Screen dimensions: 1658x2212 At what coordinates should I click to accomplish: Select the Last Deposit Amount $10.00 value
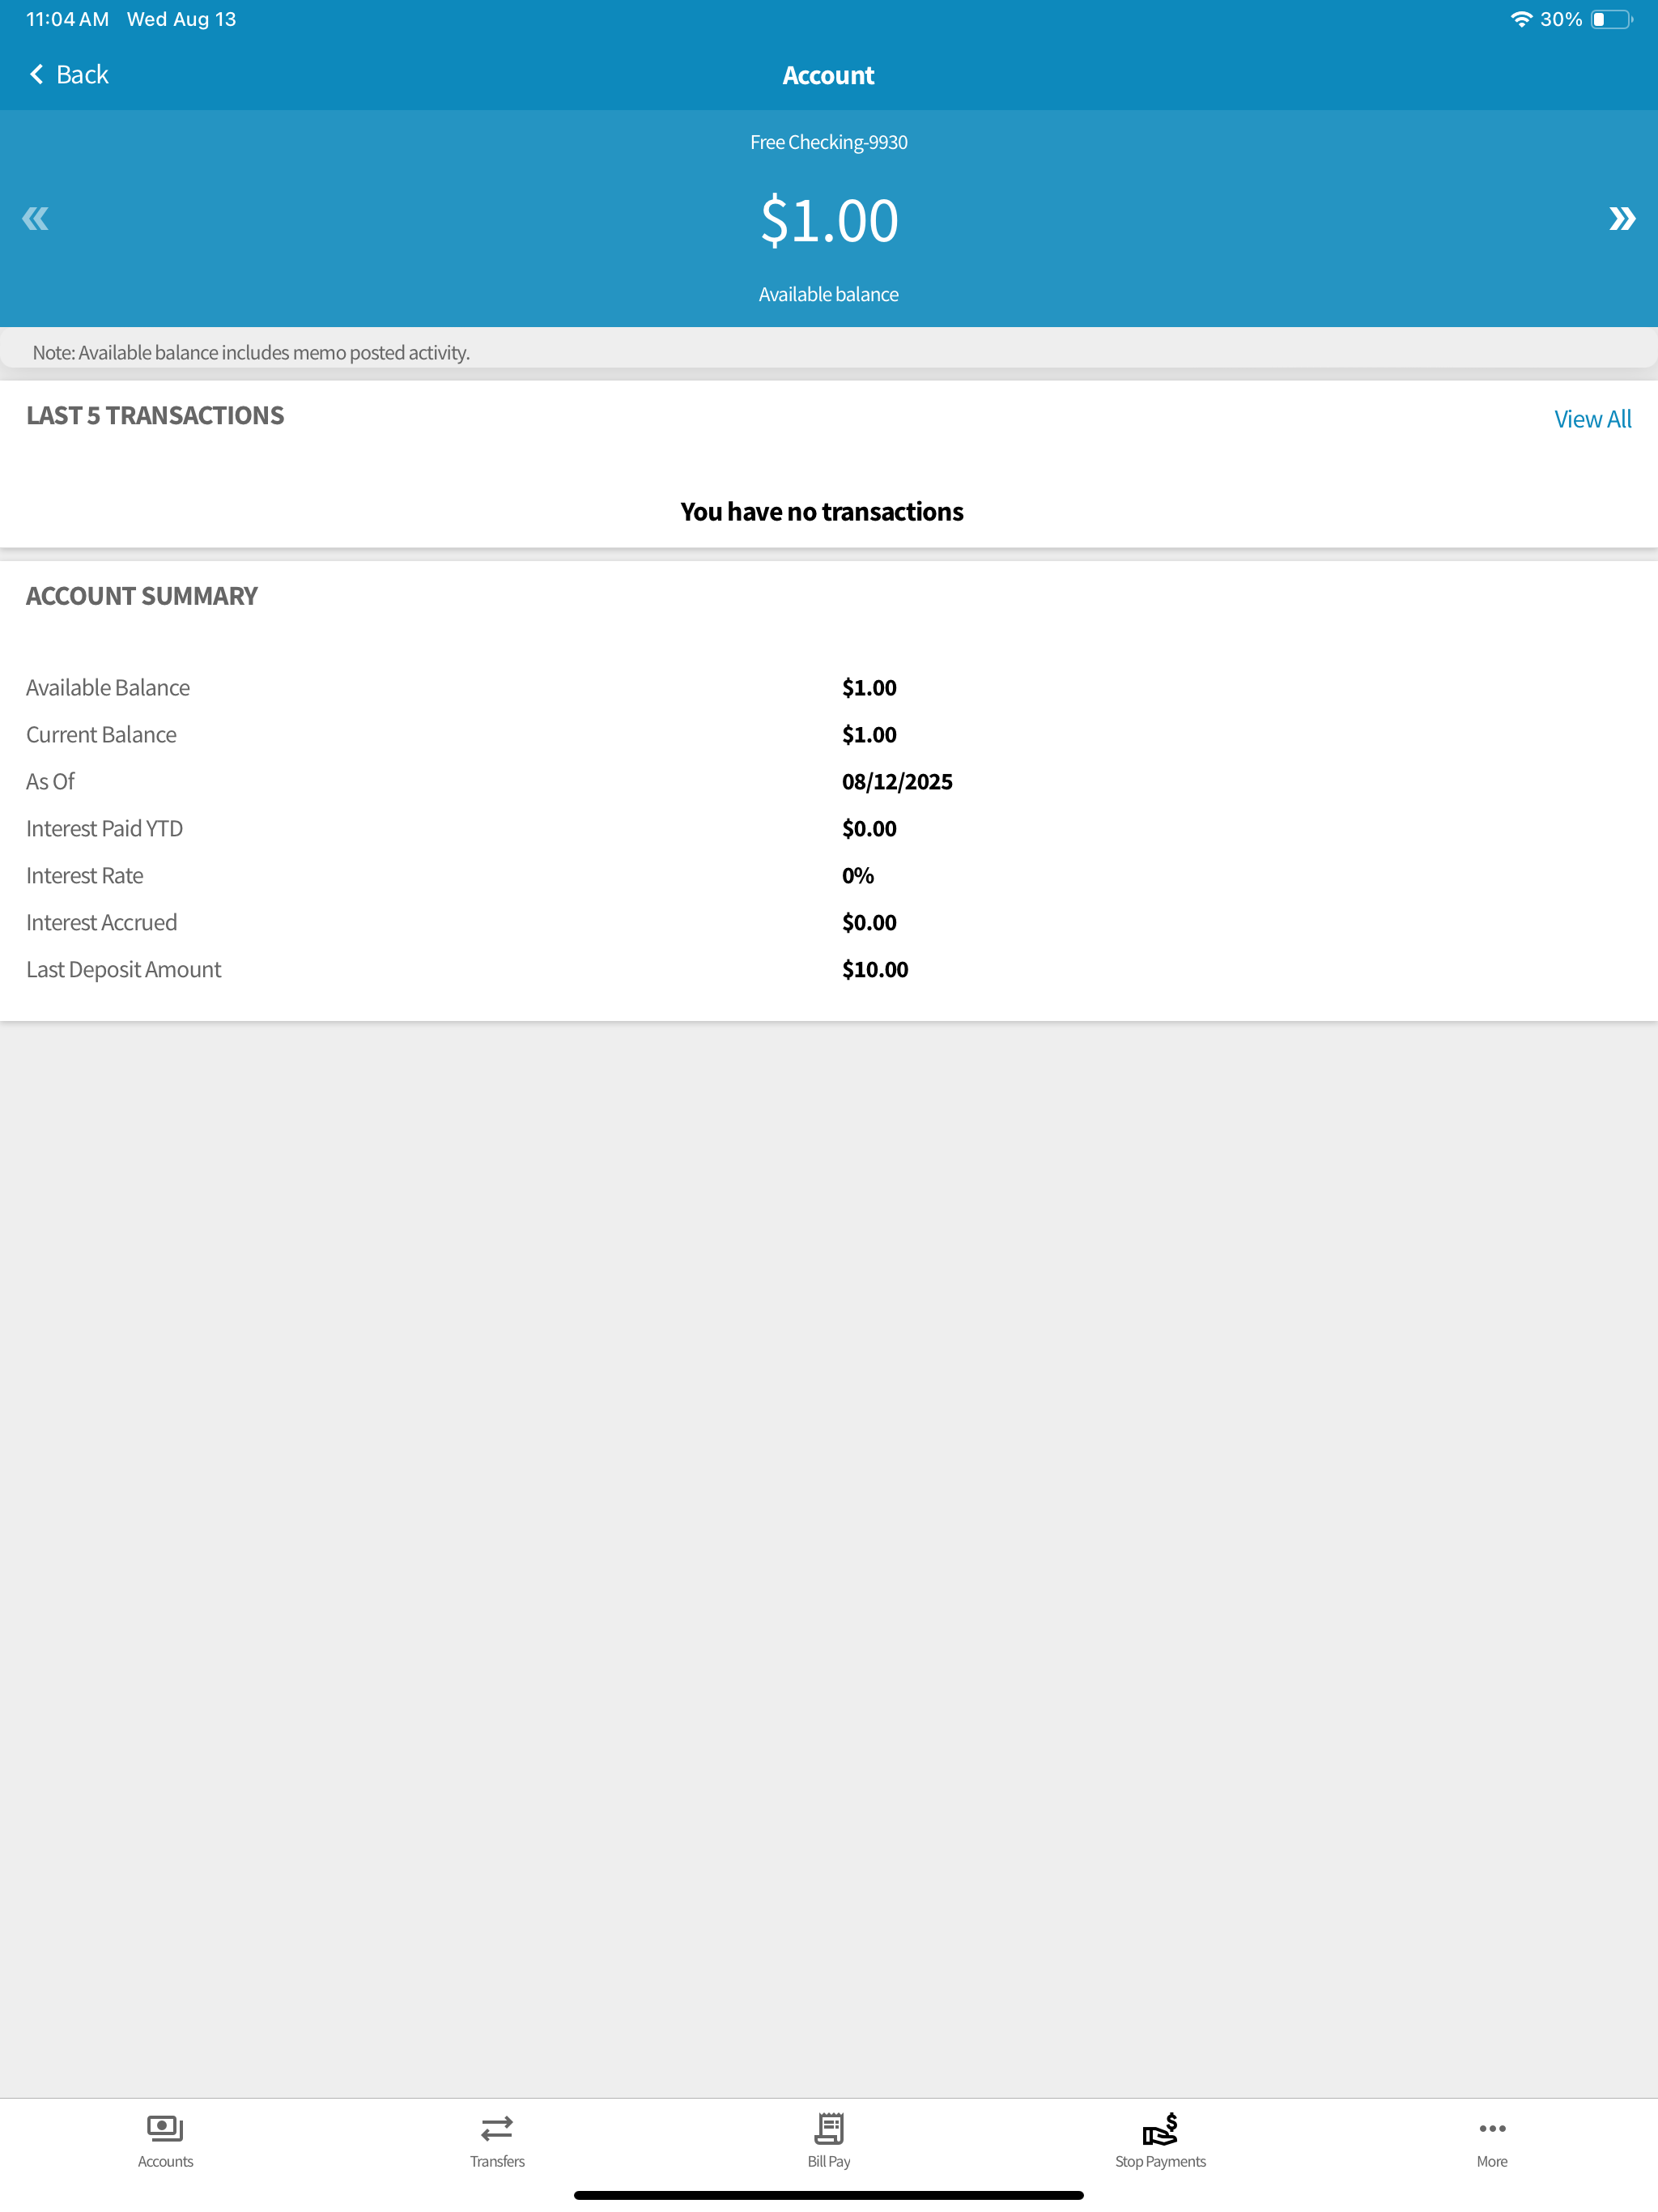875,970
